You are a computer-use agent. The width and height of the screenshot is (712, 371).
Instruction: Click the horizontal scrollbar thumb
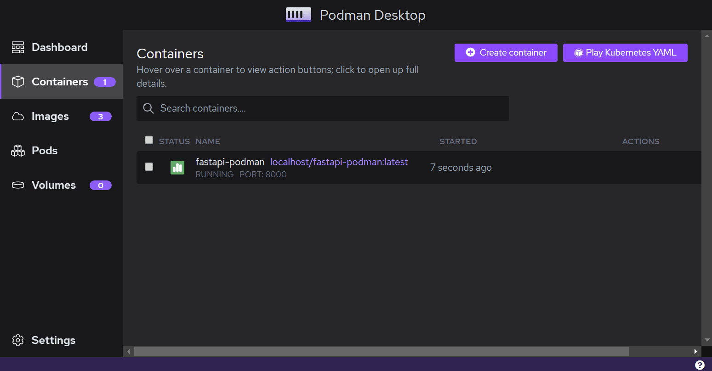click(381, 351)
